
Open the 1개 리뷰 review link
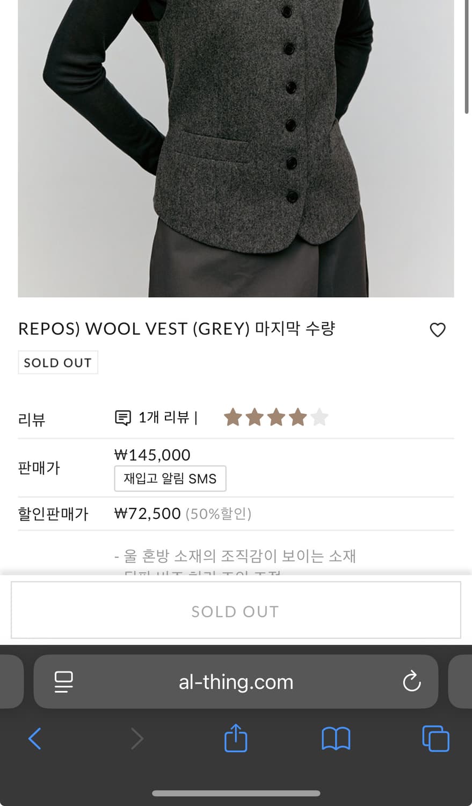coord(163,418)
